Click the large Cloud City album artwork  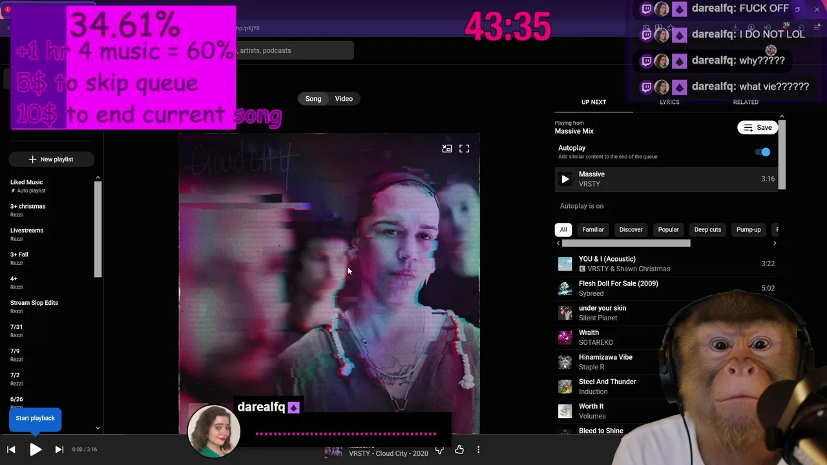(x=329, y=284)
